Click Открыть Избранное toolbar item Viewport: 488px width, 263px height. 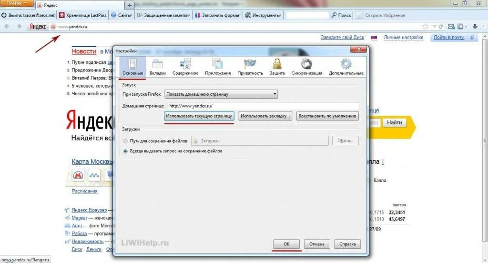tap(381, 15)
